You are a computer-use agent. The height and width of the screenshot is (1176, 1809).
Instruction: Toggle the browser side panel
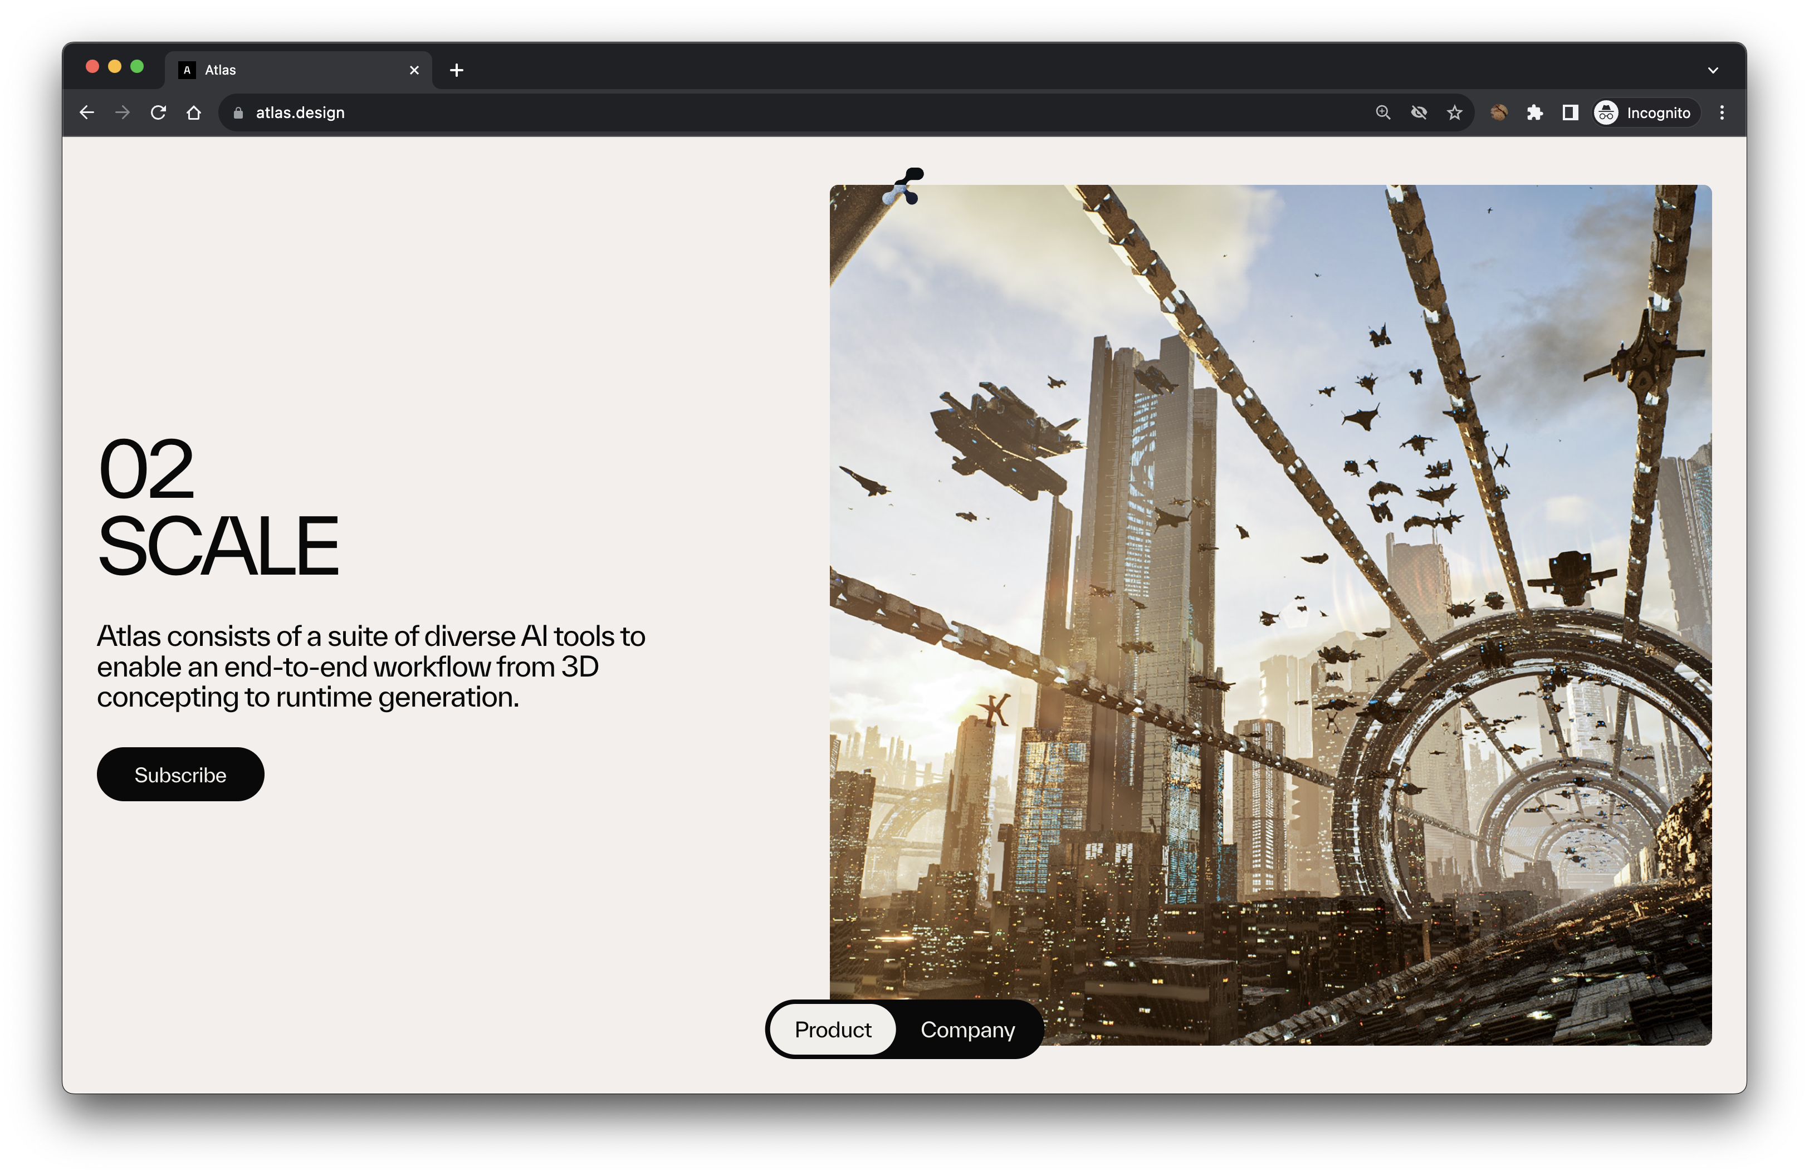click(x=1570, y=112)
